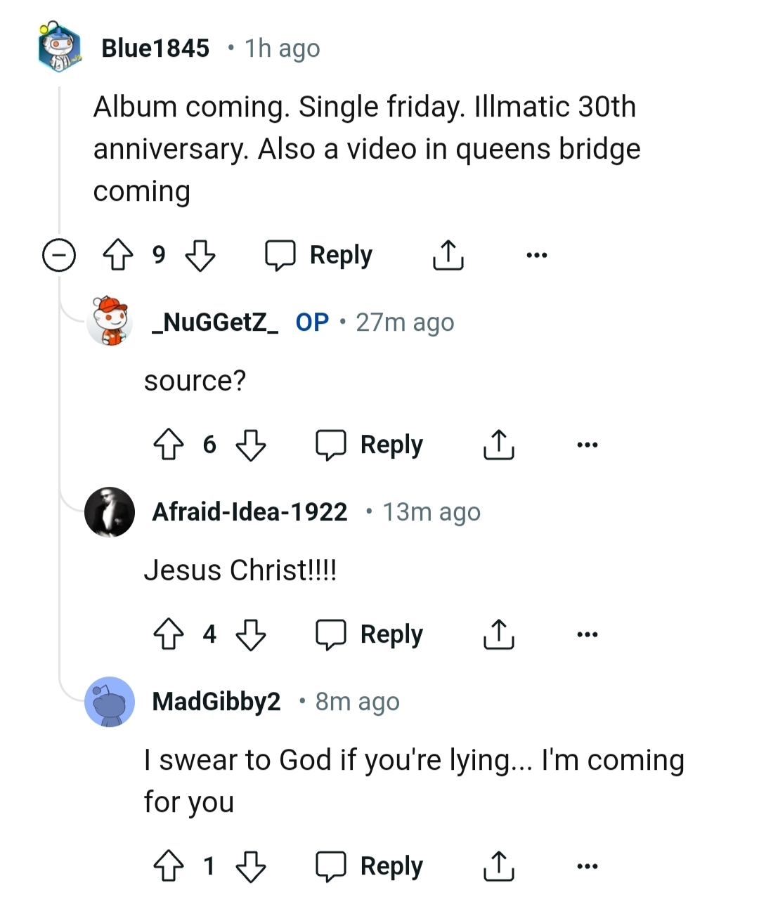
Task: Upvote MadGibby2's "I swear to God" comment
Action: [x=169, y=866]
